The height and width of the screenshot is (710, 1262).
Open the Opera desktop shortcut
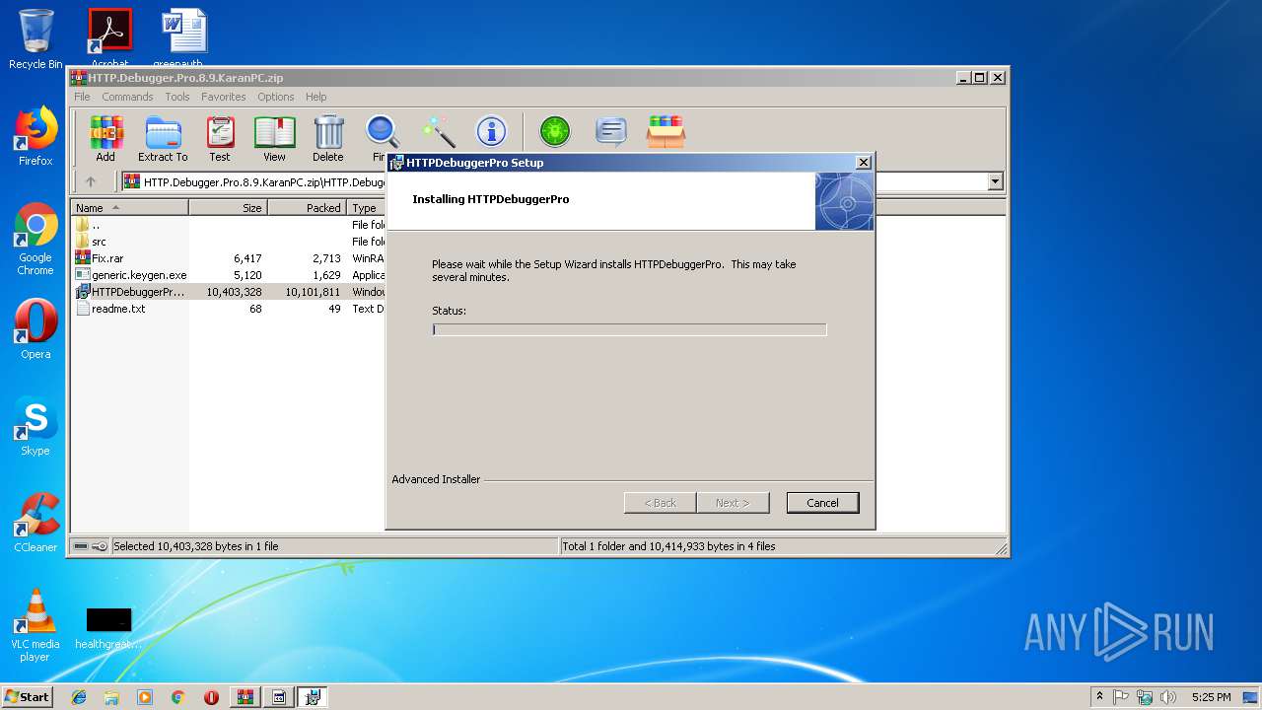[35, 329]
